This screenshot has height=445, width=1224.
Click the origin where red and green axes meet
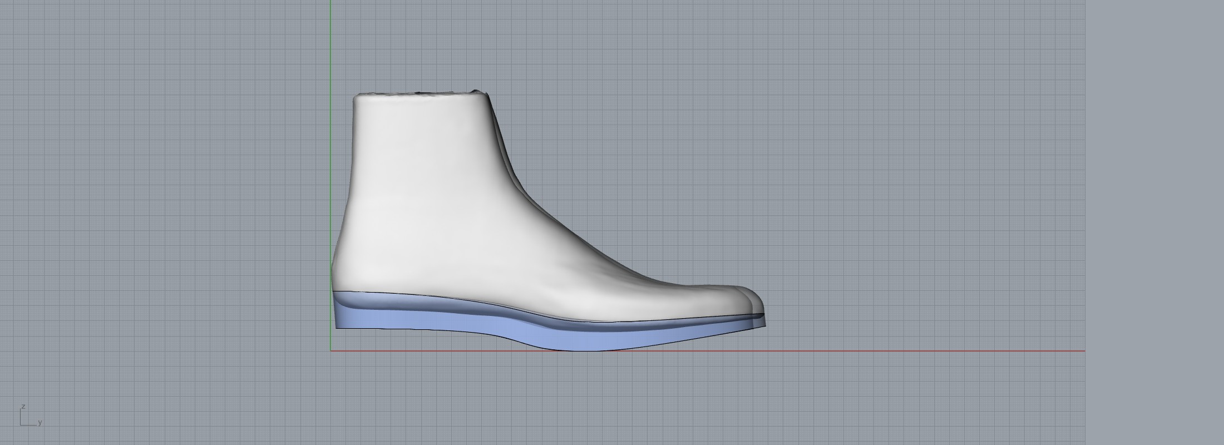[331, 351]
